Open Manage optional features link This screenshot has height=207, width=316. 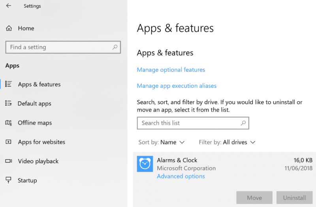[x=171, y=70]
